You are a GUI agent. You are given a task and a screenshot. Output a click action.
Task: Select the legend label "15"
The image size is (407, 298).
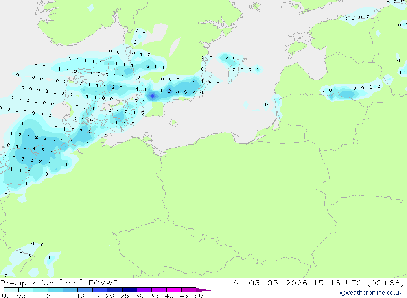pyautogui.click(x=95, y=296)
